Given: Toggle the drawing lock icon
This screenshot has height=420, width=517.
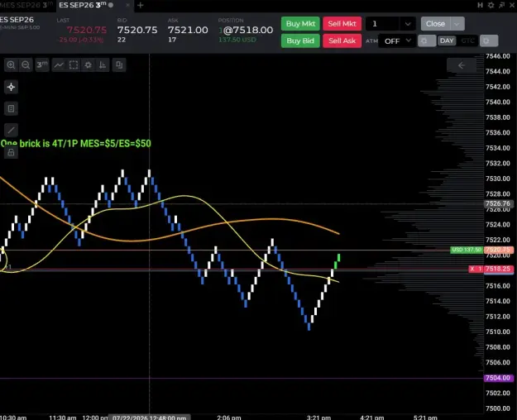Looking at the screenshot, I should tap(11, 152).
